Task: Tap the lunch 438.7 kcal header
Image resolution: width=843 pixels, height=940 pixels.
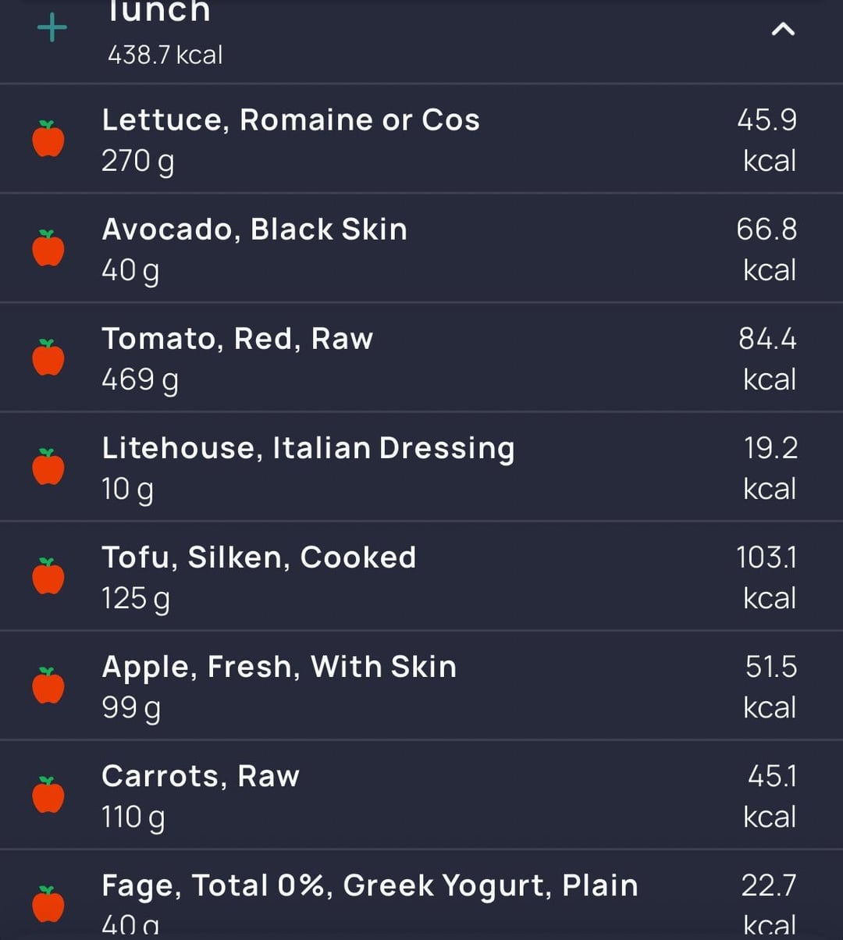Action: (x=421, y=41)
